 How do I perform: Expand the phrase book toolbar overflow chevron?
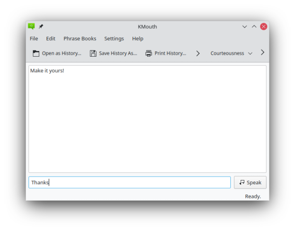[263, 52]
